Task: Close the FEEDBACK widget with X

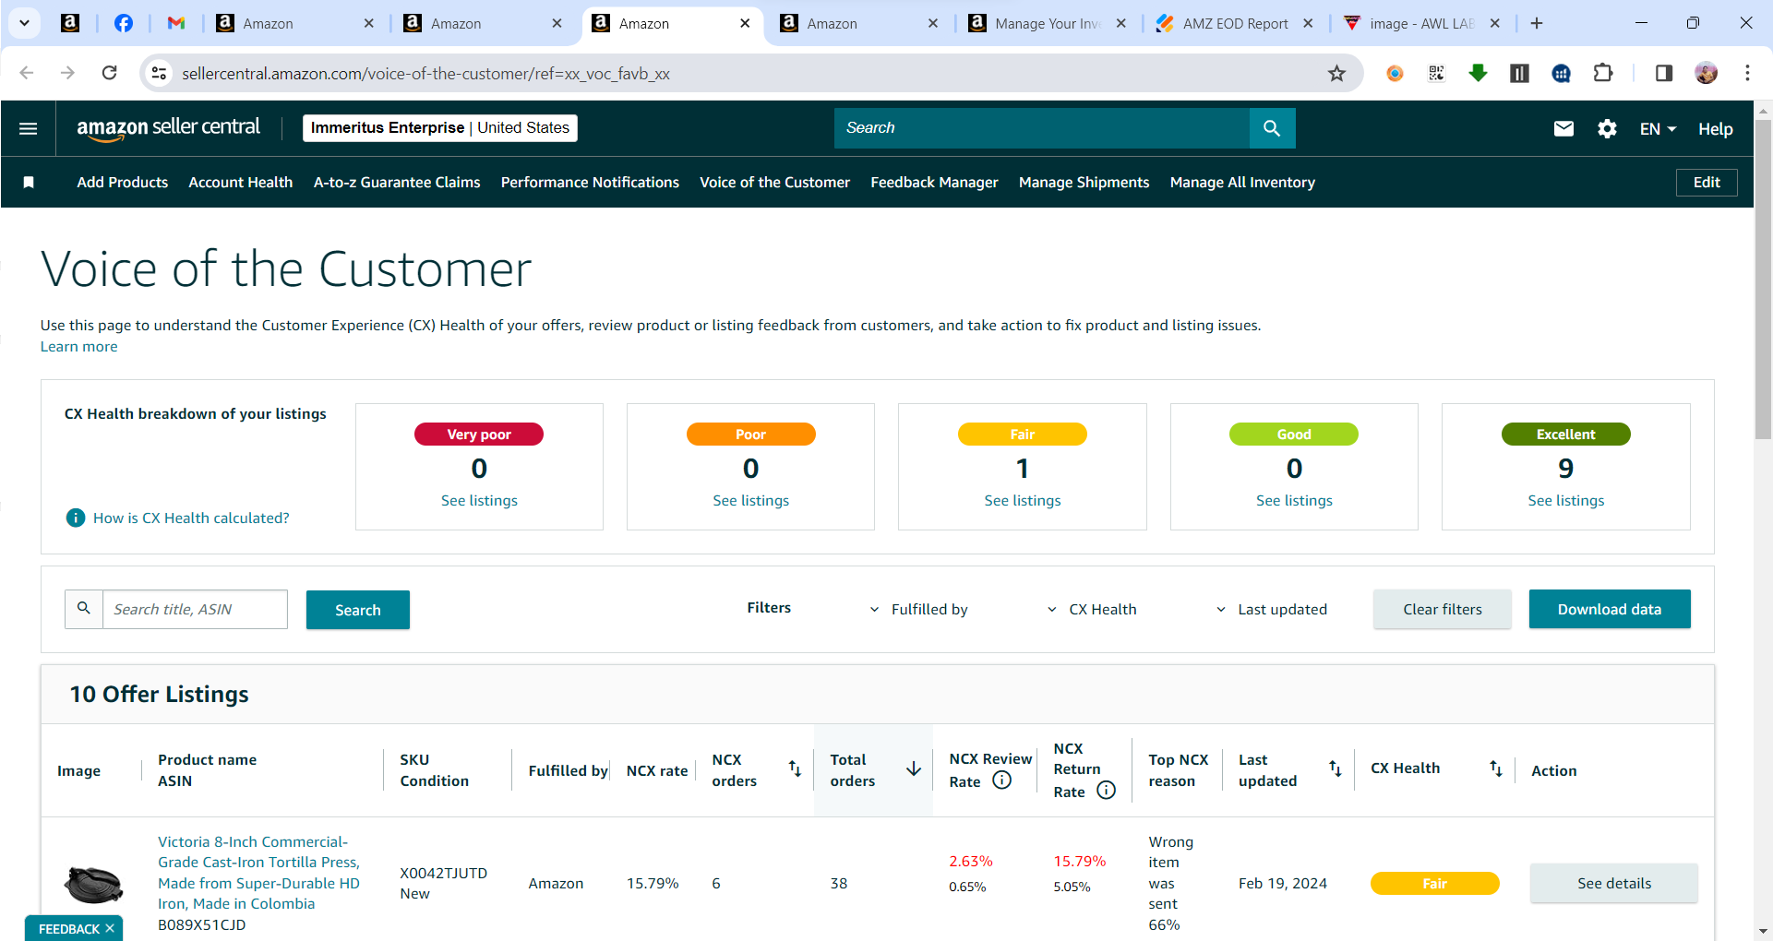Action: coord(110,928)
